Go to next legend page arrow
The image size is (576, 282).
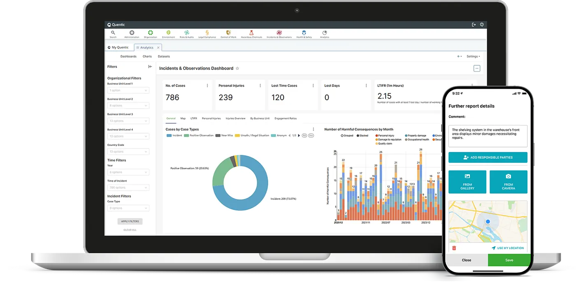pos(299,135)
